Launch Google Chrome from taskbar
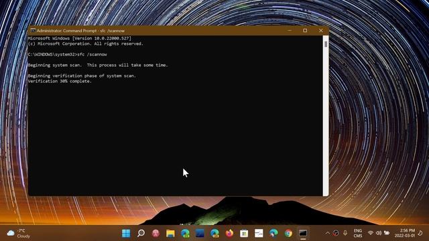The height and width of the screenshot is (241, 429). [x=288, y=234]
